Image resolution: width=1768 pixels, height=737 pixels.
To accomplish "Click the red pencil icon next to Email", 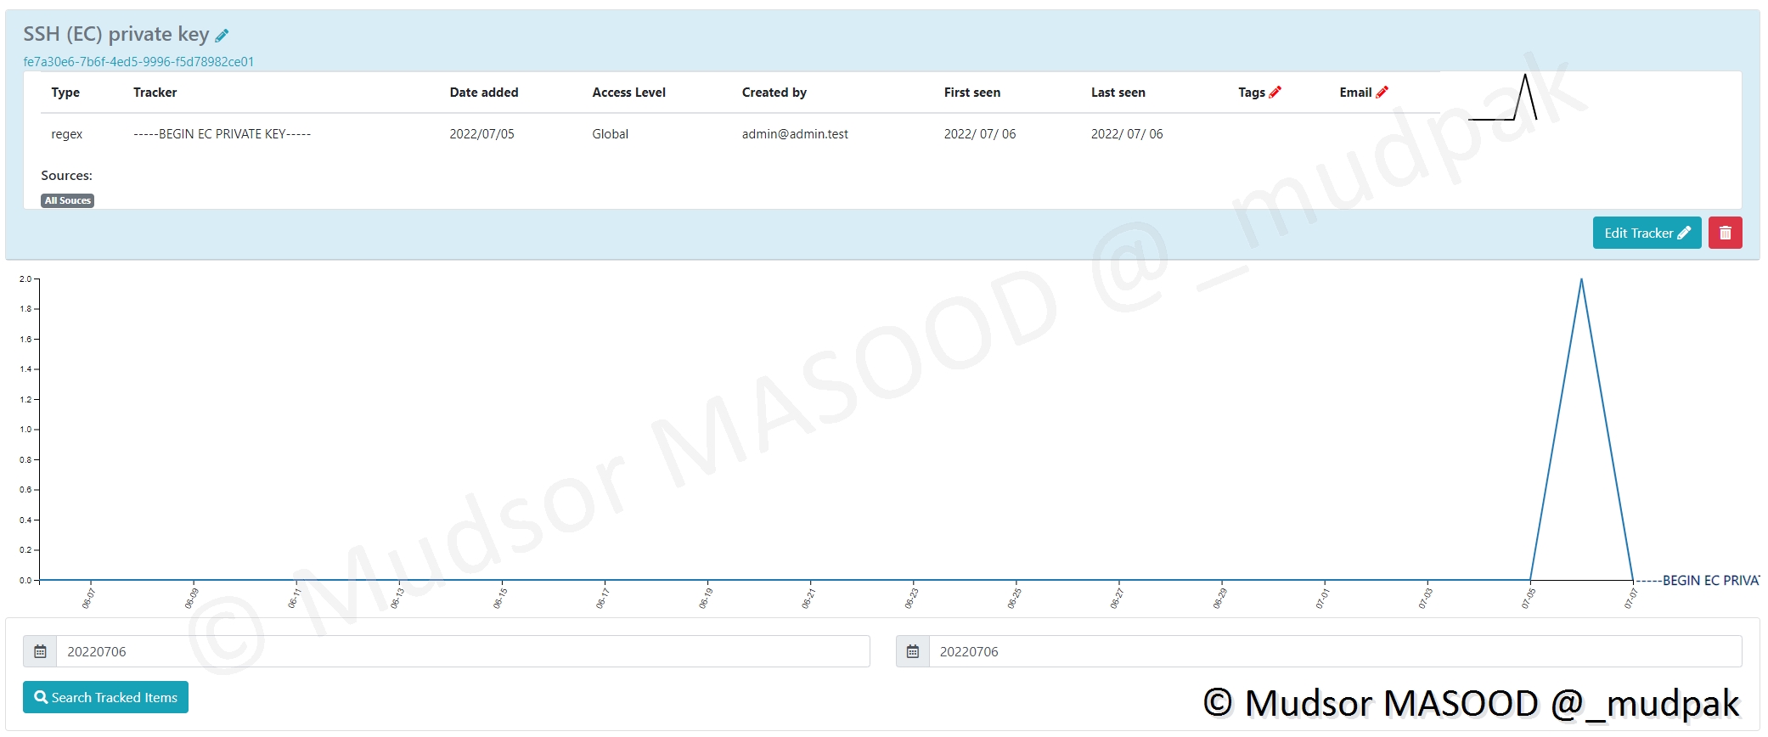I will pyautogui.click(x=1382, y=93).
